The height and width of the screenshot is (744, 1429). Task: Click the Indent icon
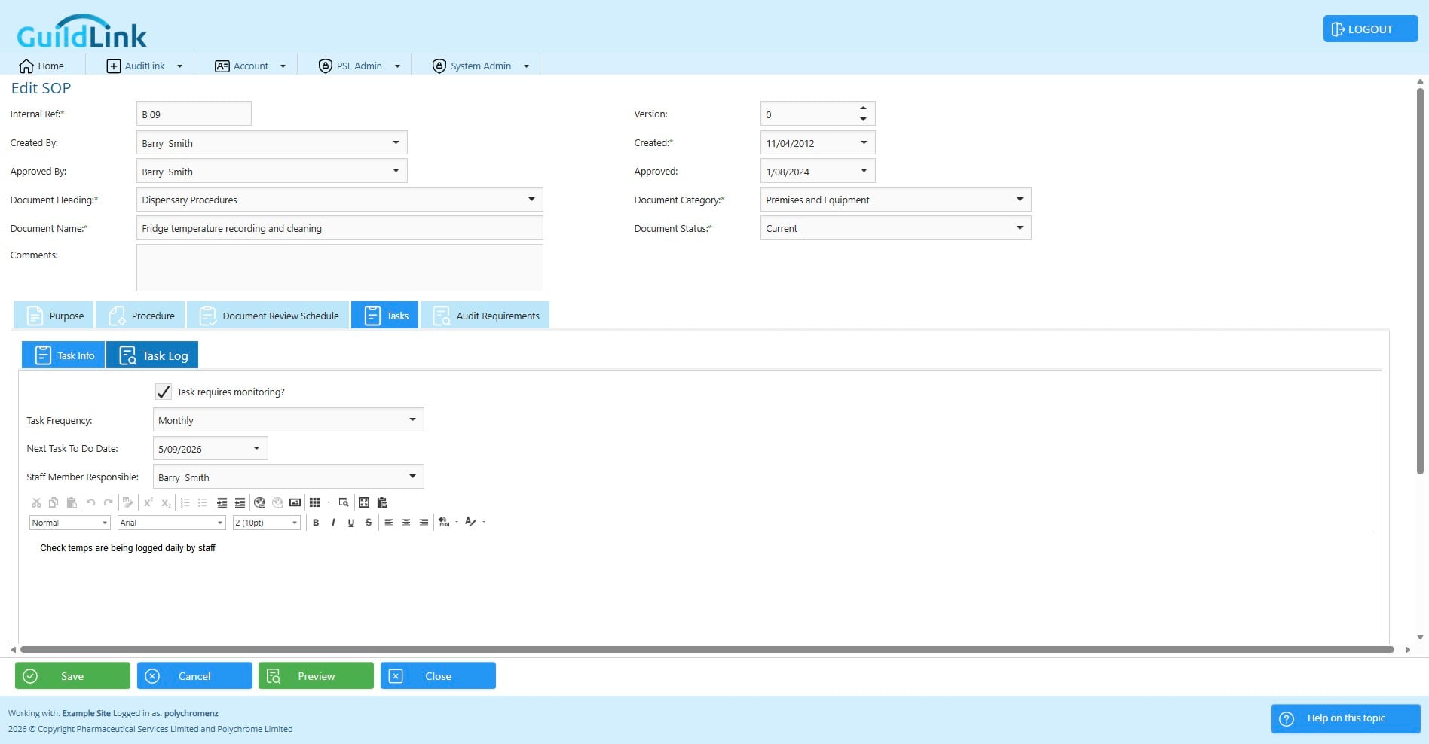coord(222,502)
